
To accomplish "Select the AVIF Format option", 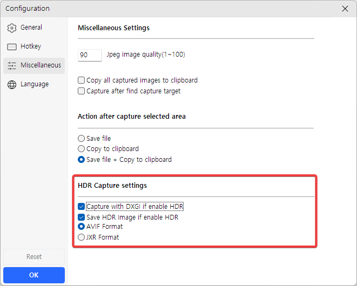I will (82, 227).
